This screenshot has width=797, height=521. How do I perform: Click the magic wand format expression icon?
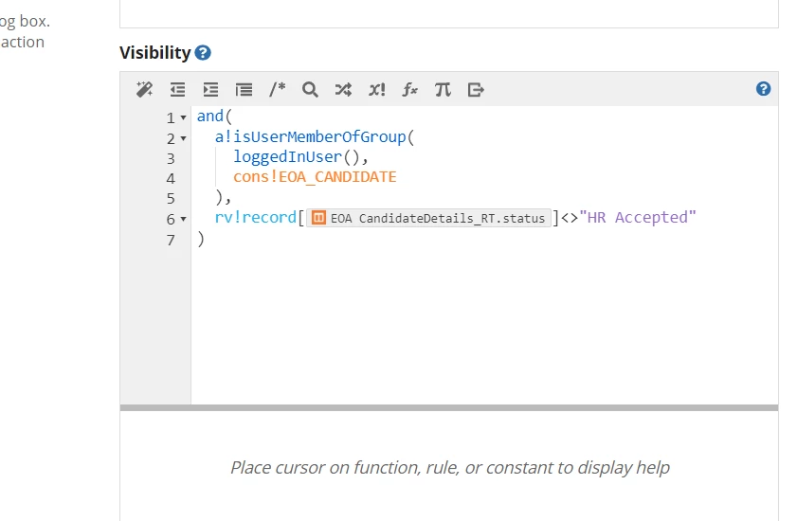pos(144,89)
